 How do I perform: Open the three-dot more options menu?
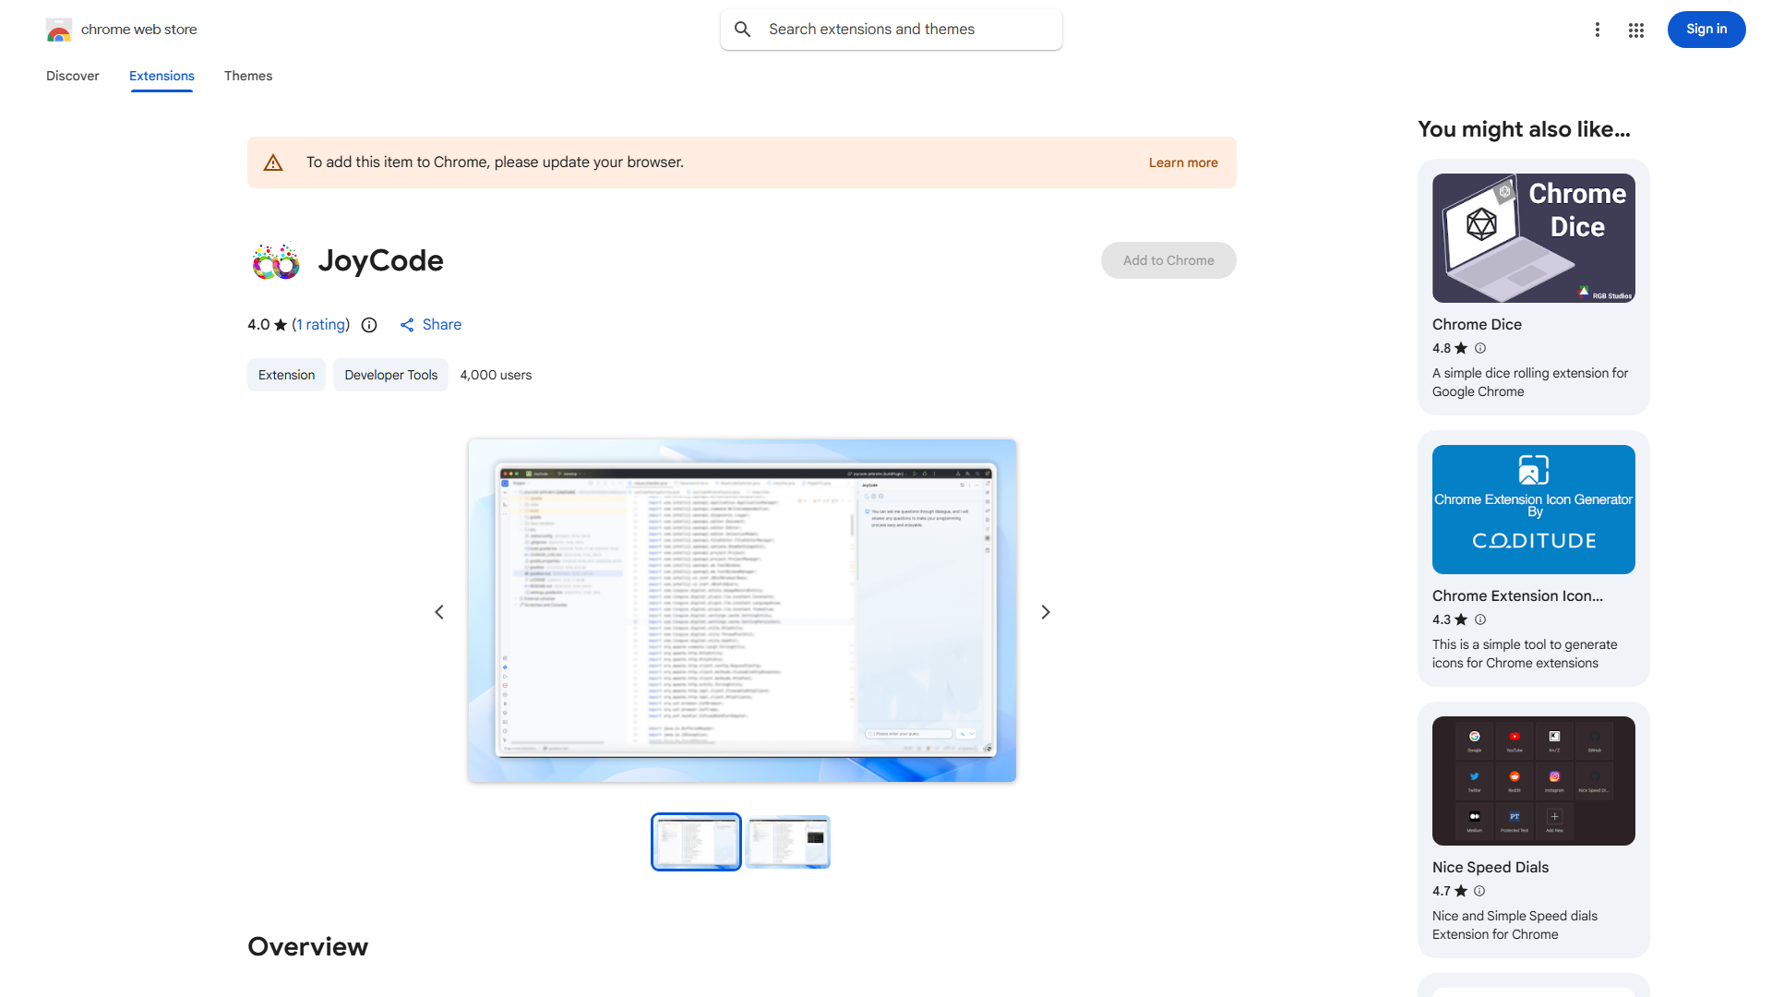coord(1597,30)
